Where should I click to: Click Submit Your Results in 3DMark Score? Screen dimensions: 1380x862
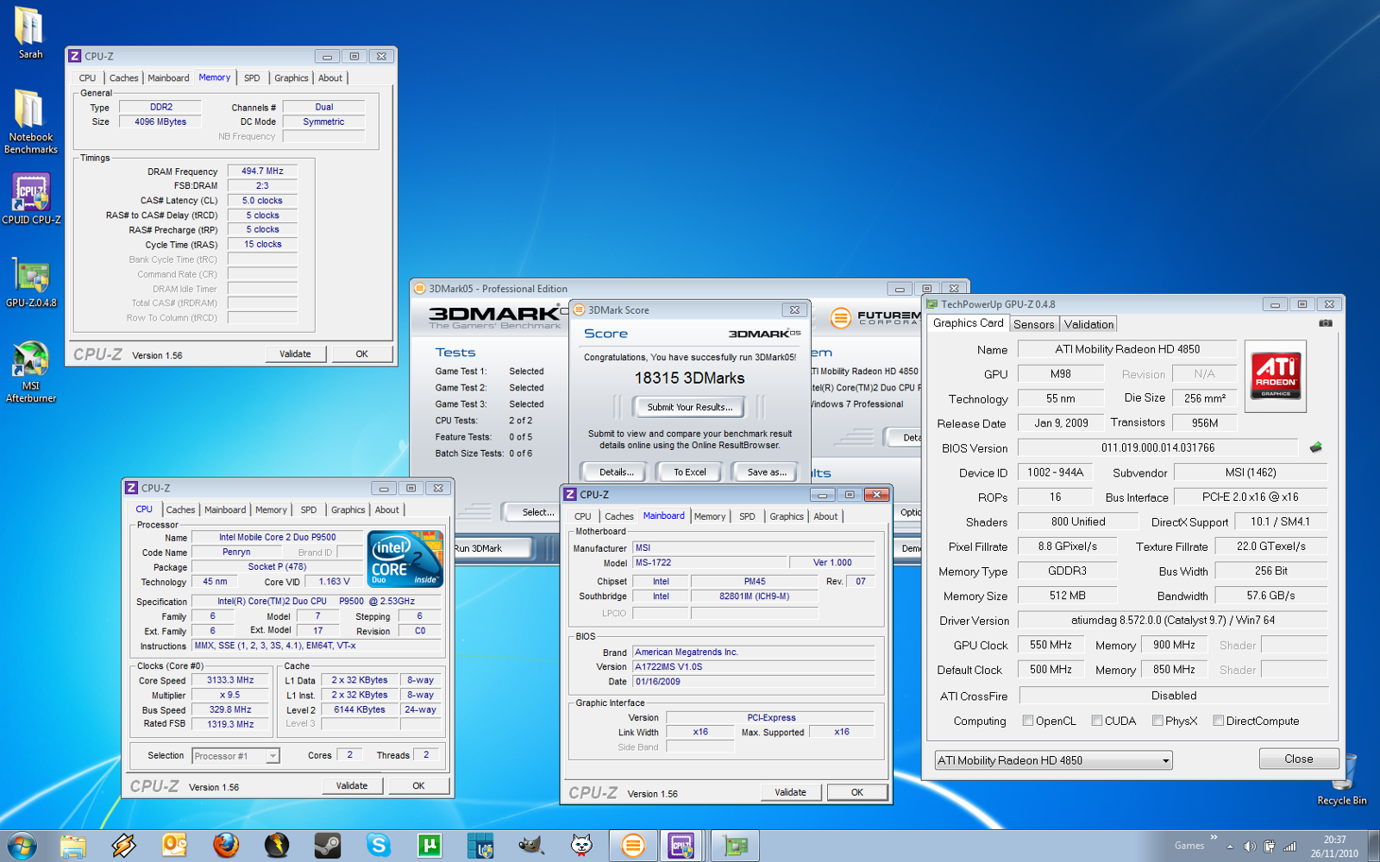(x=689, y=407)
